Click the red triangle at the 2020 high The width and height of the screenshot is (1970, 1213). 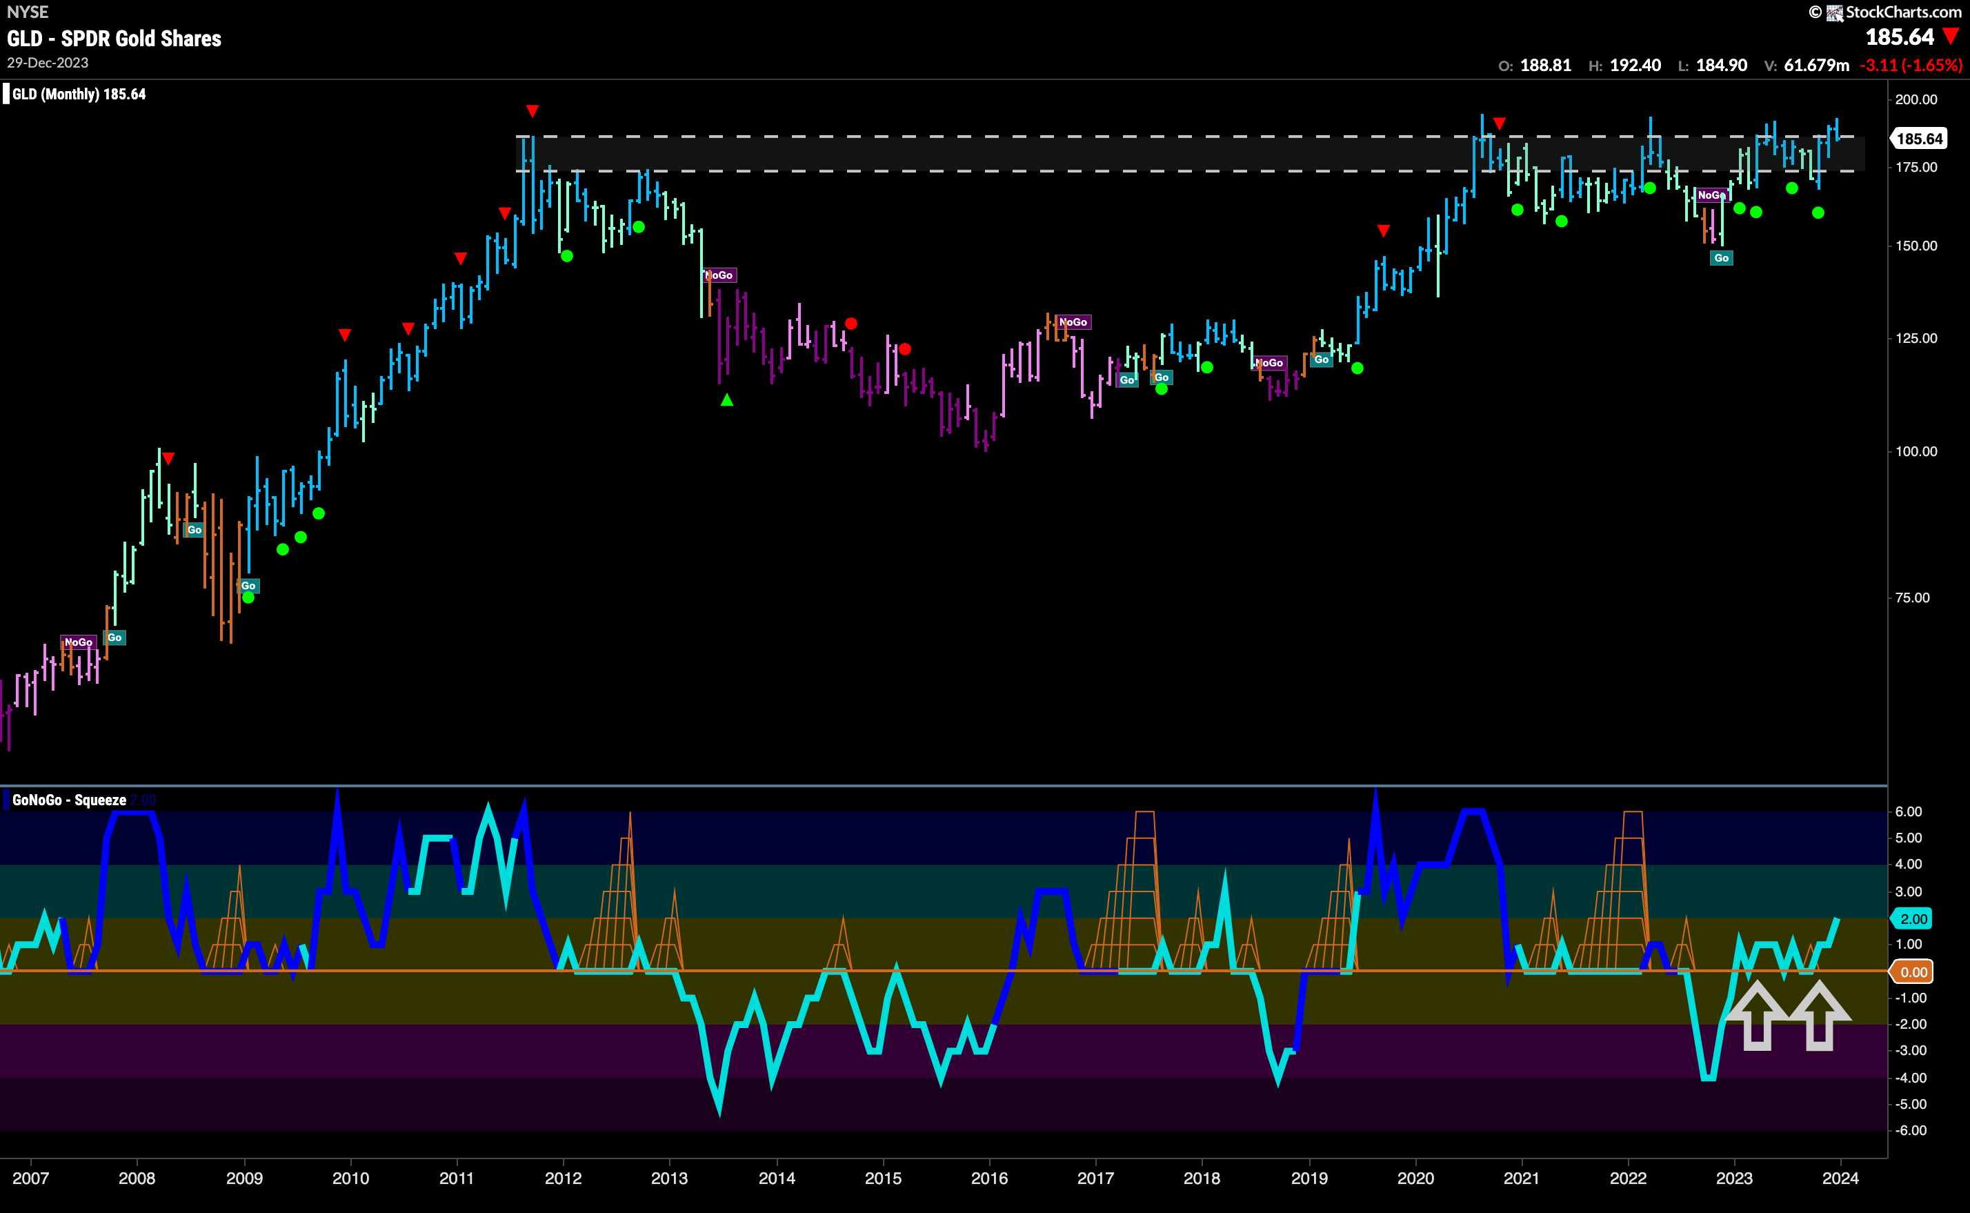point(1500,124)
